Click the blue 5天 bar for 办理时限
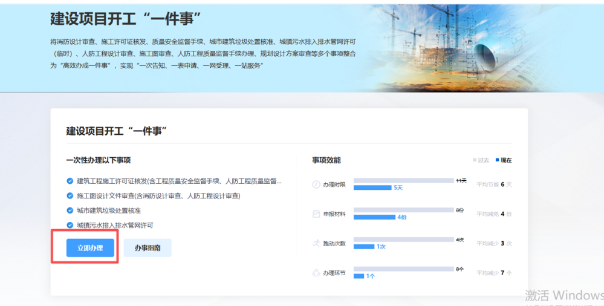Image resolution: width=604 pixels, height=306 pixels. click(x=372, y=188)
